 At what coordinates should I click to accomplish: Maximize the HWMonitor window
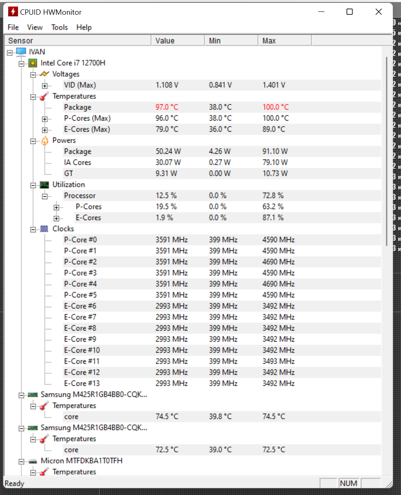click(x=349, y=12)
